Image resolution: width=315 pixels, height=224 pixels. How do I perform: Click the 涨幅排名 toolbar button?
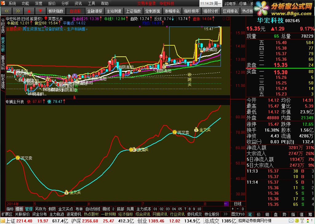coord(172,11)
